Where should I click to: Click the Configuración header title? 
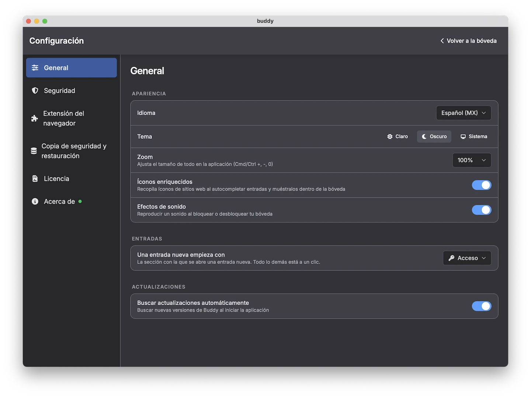pos(56,41)
